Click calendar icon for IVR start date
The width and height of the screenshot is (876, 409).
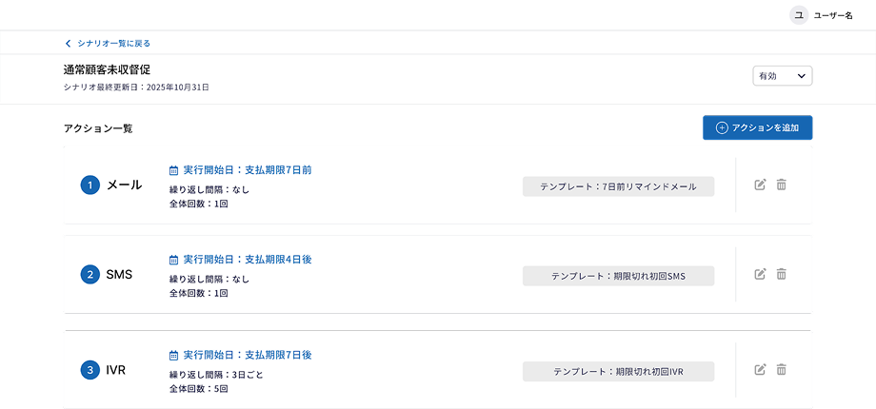click(173, 355)
